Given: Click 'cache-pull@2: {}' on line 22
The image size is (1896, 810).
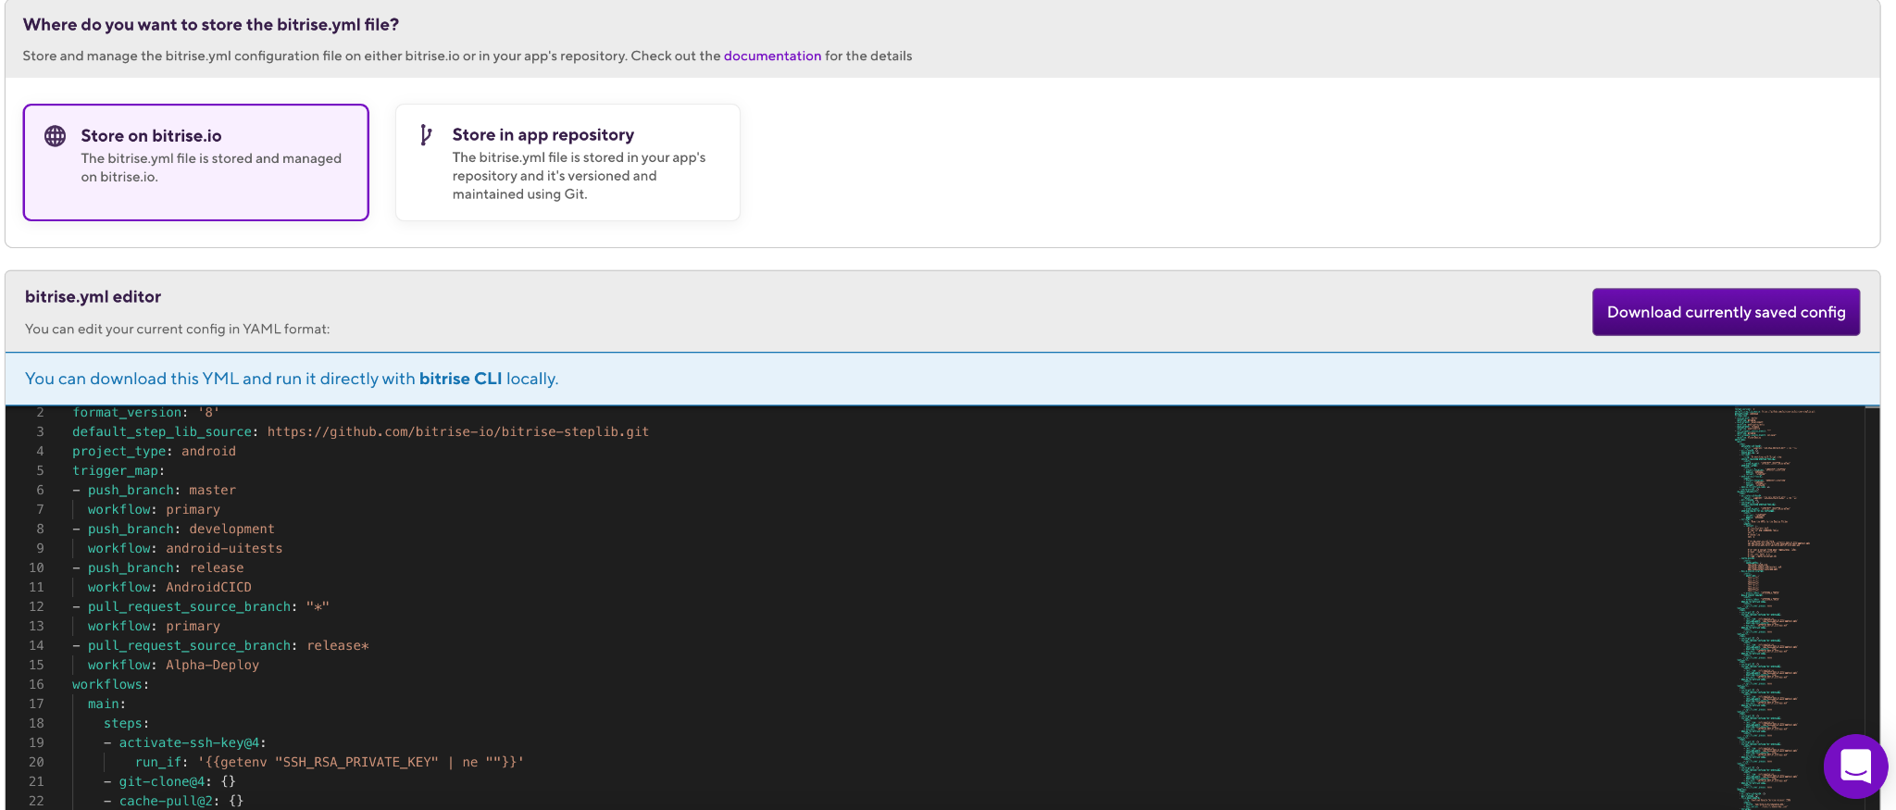Looking at the screenshot, I should 181,801.
